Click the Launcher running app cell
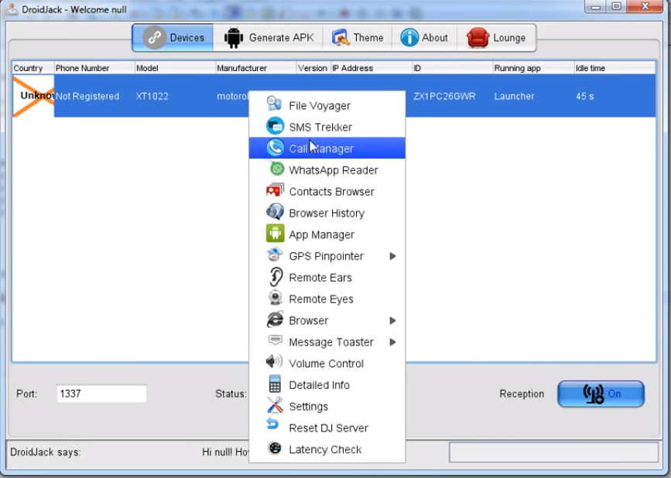The image size is (671, 478). (533, 96)
